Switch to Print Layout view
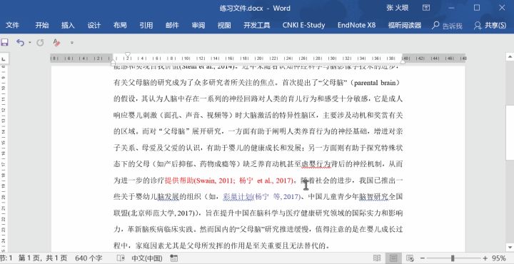514x264 pixels. pos(393,258)
